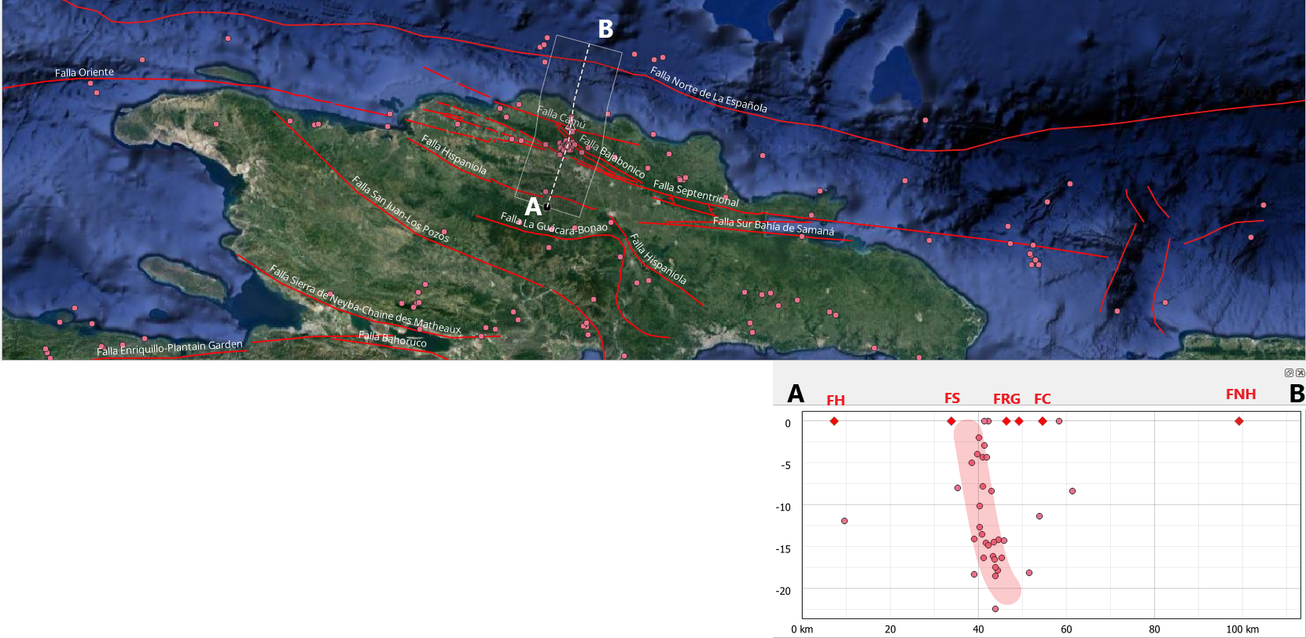Click the Falla Norte de La Española label
The image size is (1306, 638).
pyautogui.click(x=708, y=90)
